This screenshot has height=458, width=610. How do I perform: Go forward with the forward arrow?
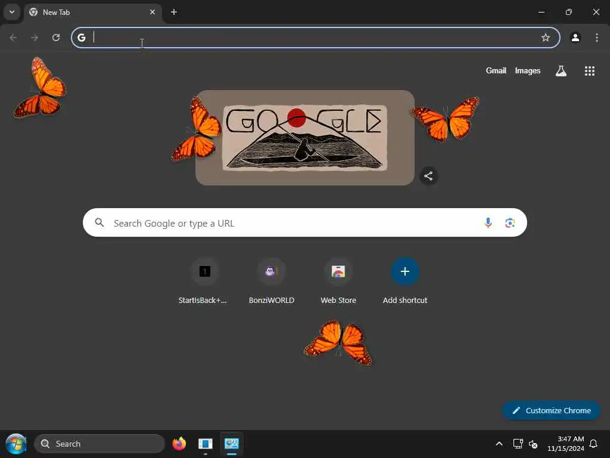[35, 38]
